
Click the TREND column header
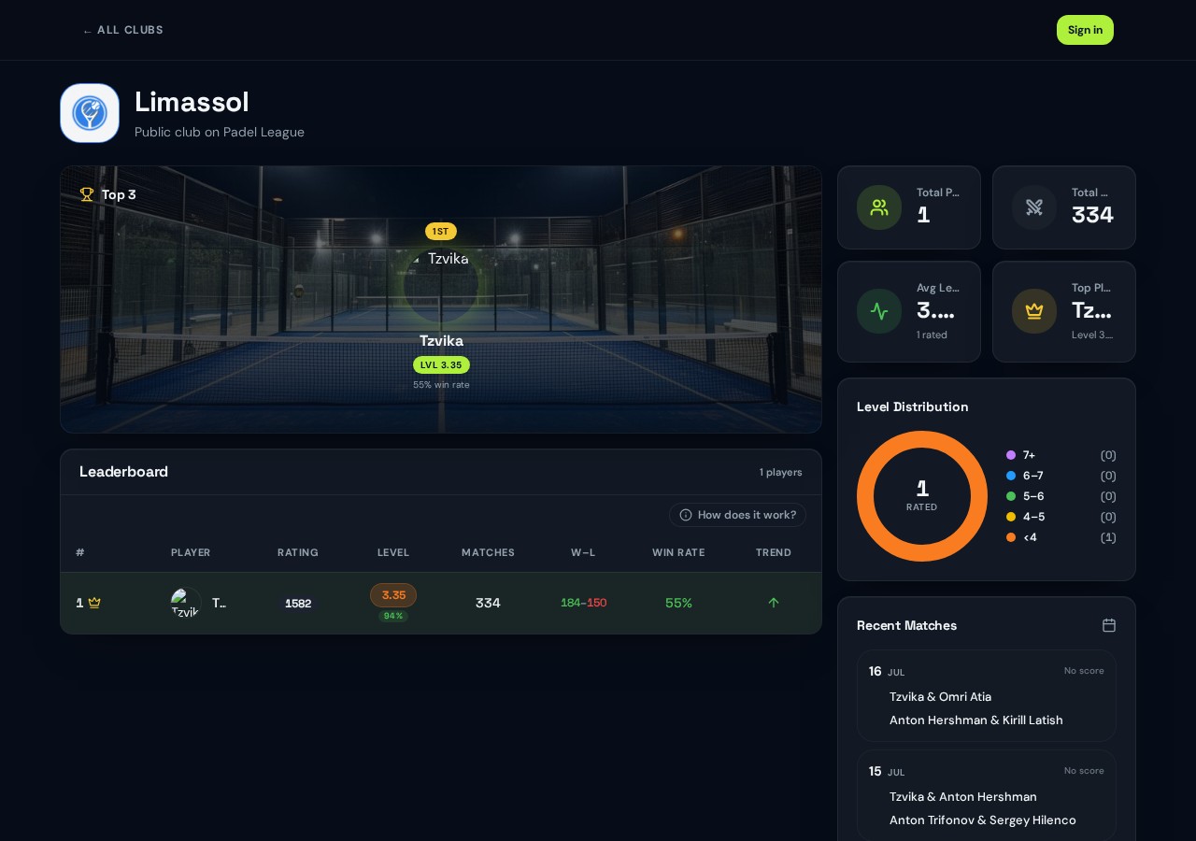coord(774,552)
